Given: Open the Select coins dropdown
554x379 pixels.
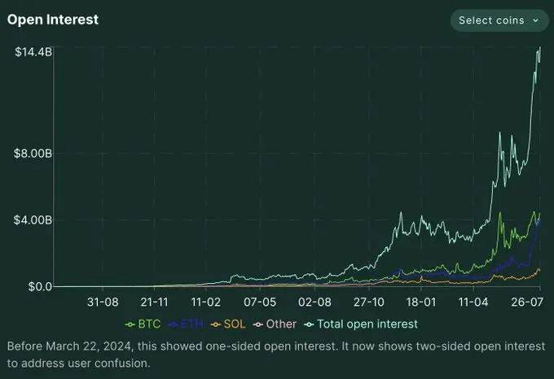Looking at the screenshot, I should [x=499, y=20].
